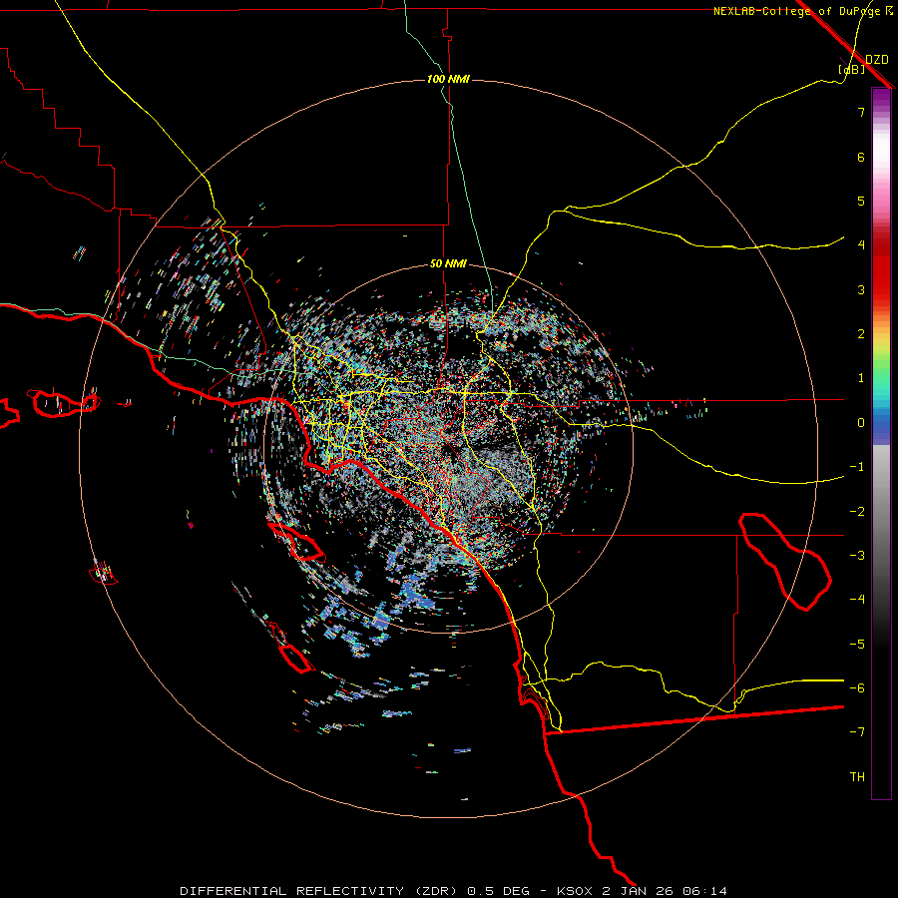This screenshot has height=898, width=898.
Task: Click the -5 value on the dB scale
Action: 857,645
